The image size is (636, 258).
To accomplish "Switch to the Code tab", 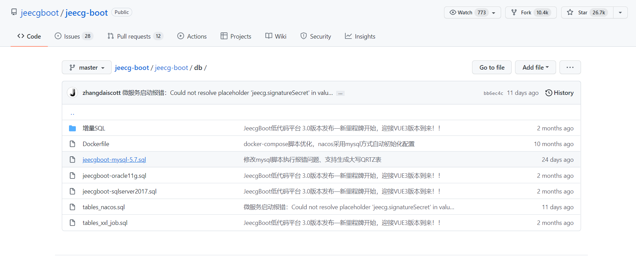I will [29, 36].
